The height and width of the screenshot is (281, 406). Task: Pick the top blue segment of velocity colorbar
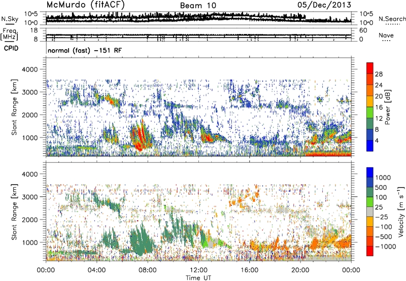pos(370,172)
